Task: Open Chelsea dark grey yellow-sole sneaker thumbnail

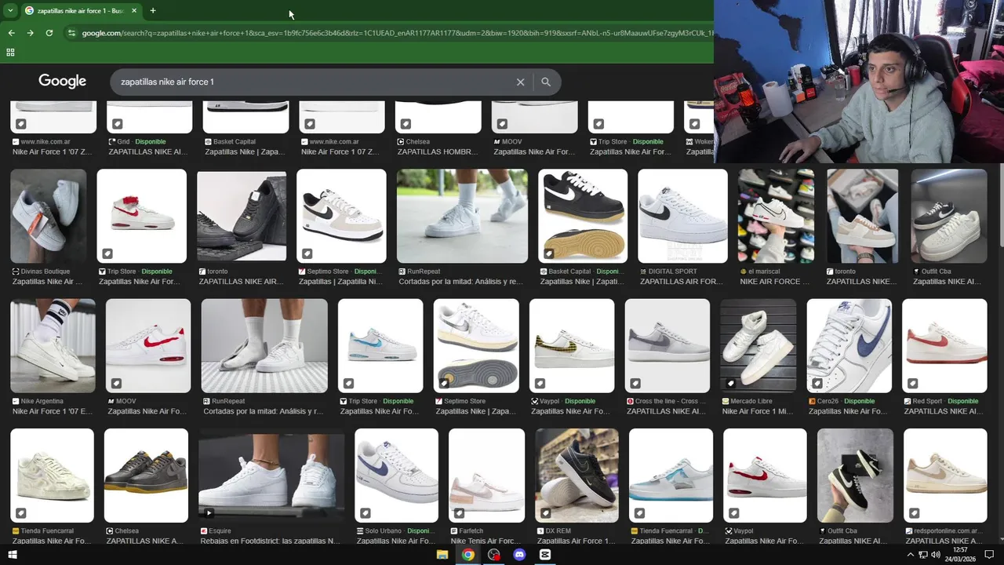Action: (146, 476)
